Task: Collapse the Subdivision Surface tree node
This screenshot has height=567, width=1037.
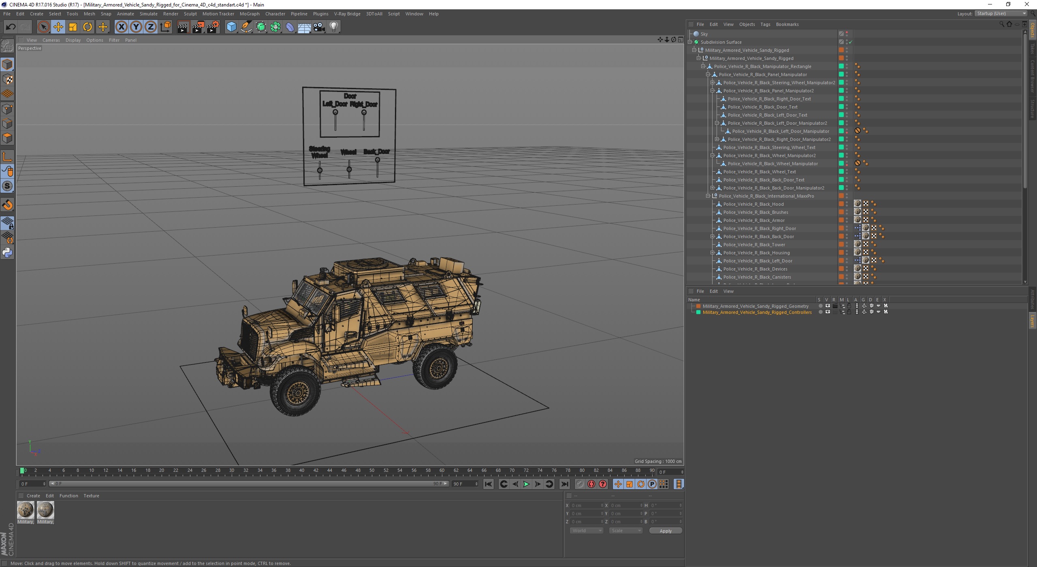Action: (x=690, y=42)
